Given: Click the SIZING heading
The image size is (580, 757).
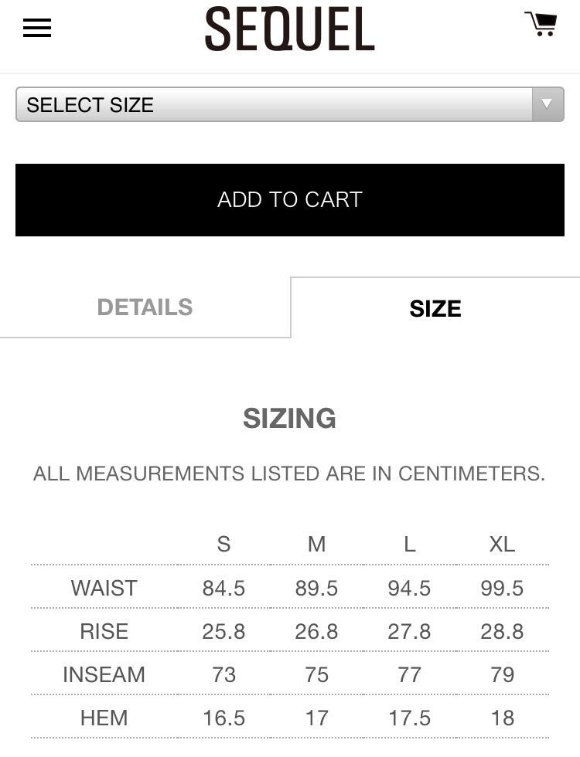Looking at the screenshot, I should click(289, 418).
